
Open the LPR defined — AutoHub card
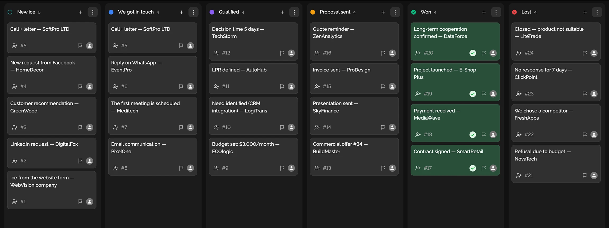(239, 70)
